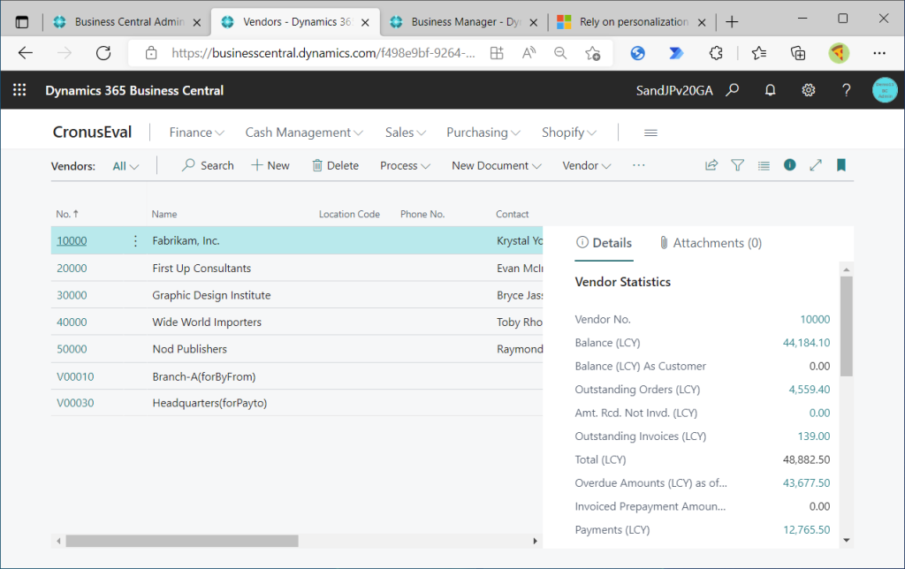This screenshot has width=905, height=569.
Task: Select the Attachments (0) tab
Action: 711,243
